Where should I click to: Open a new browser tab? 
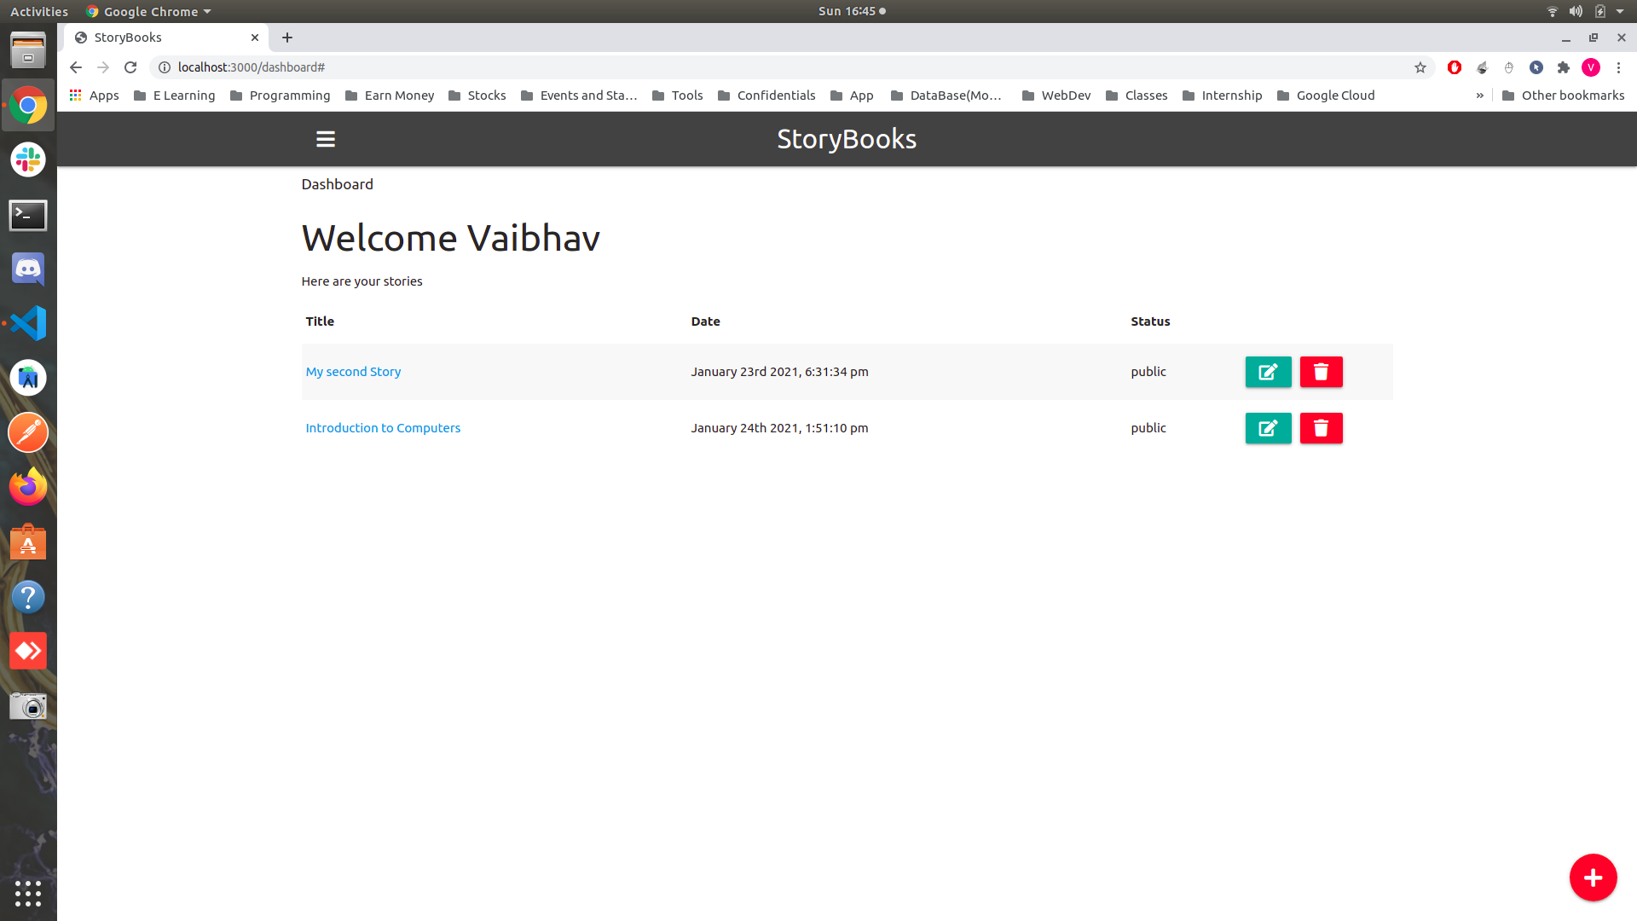tap(287, 38)
